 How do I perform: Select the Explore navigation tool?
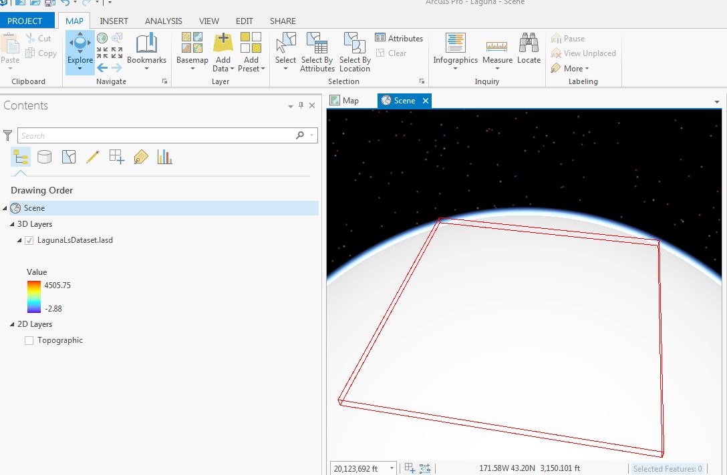(80, 43)
